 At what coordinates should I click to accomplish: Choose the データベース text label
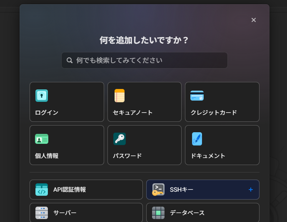point(187,213)
